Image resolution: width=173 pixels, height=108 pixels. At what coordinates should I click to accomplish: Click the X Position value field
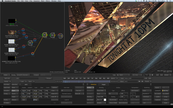coord(24,91)
